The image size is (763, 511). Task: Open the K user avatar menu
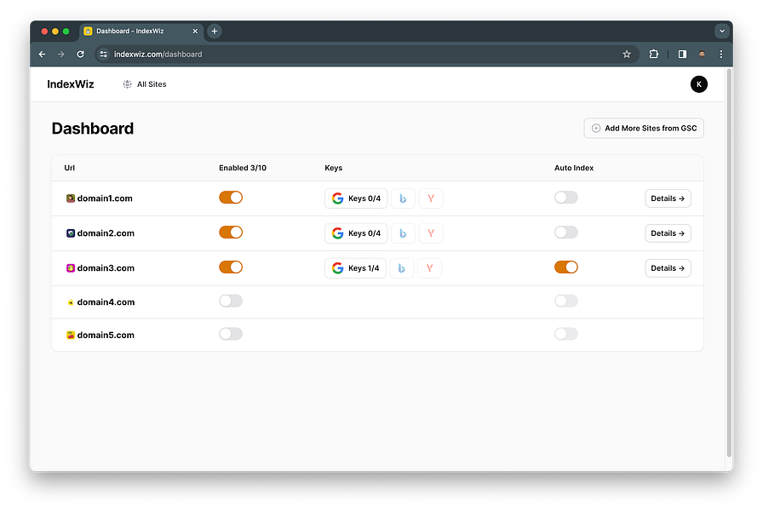[x=699, y=84]
